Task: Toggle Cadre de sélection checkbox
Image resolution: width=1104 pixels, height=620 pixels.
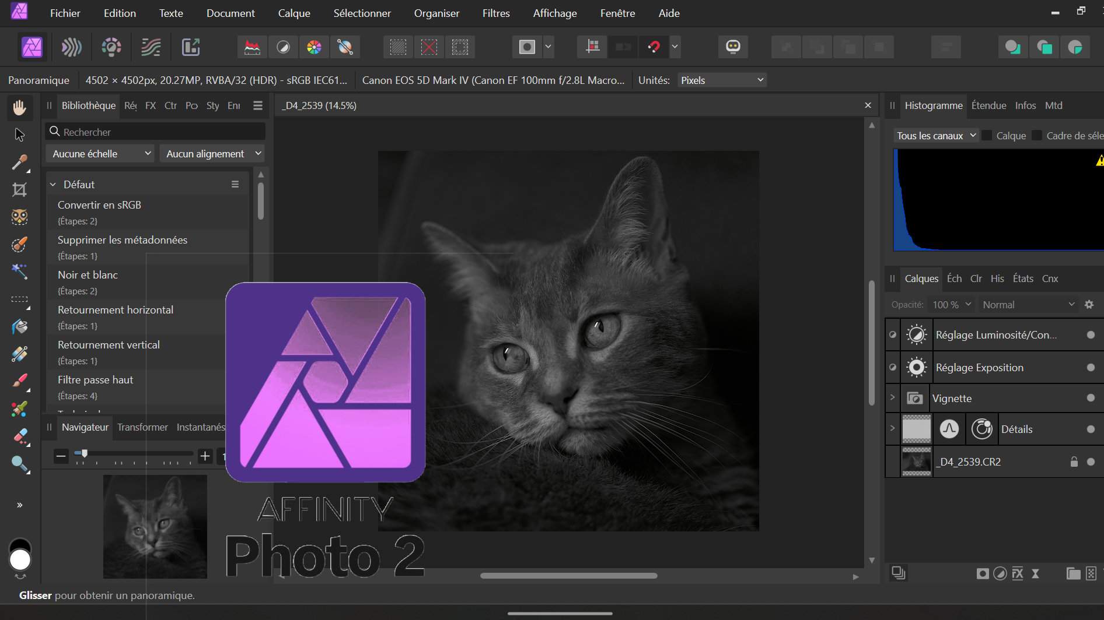Action: [x=1037, y=135]
